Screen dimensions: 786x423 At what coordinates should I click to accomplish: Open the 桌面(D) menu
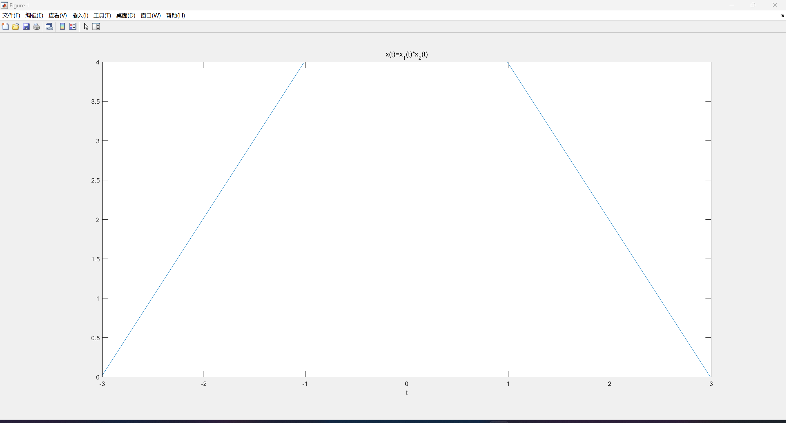(x=126, y=16)
